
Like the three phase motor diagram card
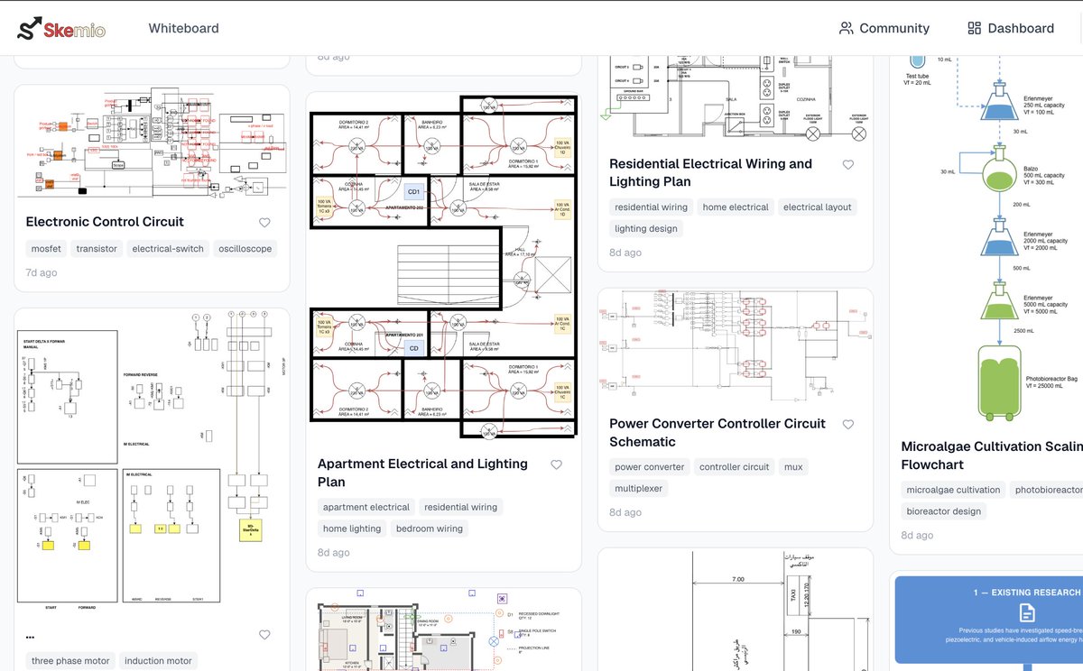[264, 635]
